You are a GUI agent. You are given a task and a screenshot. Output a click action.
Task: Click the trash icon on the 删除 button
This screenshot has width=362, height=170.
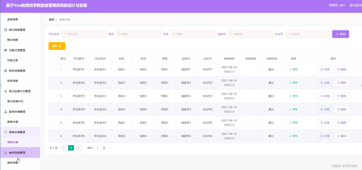coord(61,46)
